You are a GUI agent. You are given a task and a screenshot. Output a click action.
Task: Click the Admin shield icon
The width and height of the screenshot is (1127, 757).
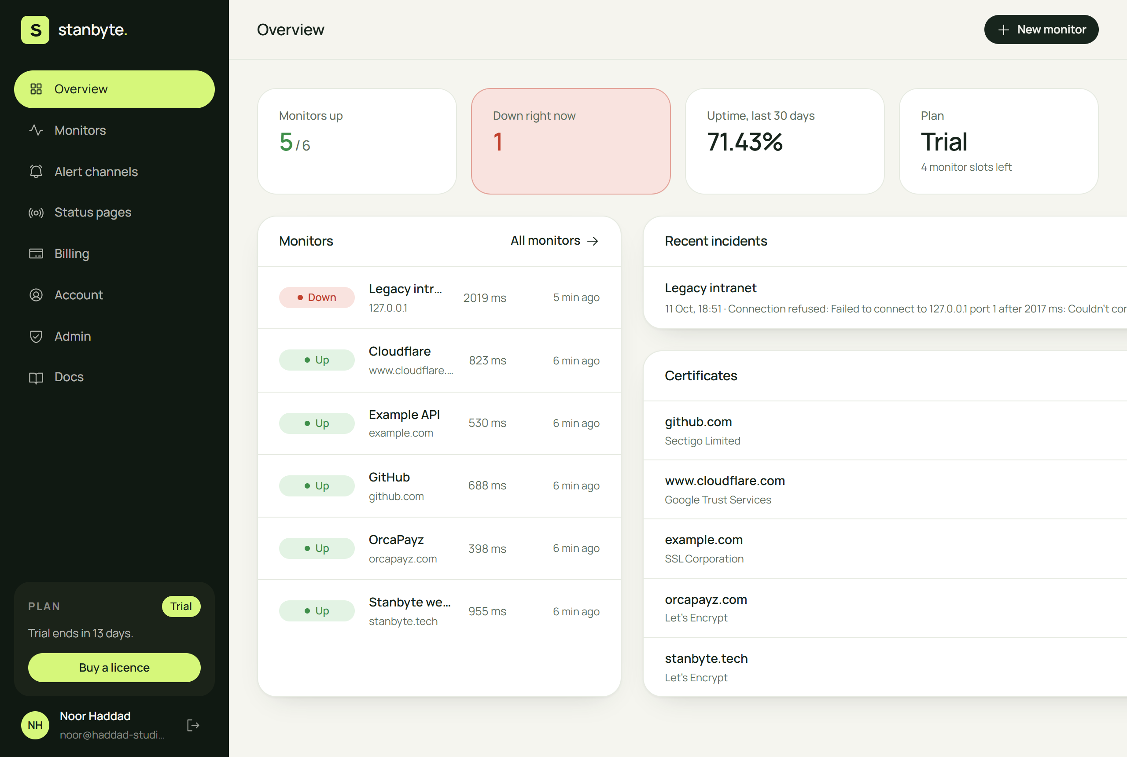point(36,337)
